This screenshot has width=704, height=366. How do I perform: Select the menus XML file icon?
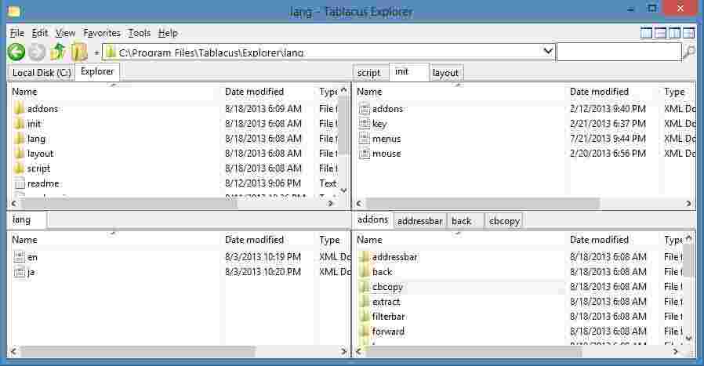(364, 138)
